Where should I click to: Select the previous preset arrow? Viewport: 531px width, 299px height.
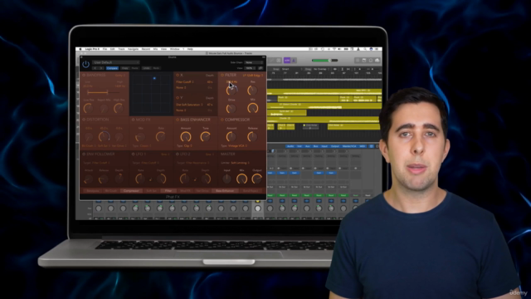(x=95, y=68)
